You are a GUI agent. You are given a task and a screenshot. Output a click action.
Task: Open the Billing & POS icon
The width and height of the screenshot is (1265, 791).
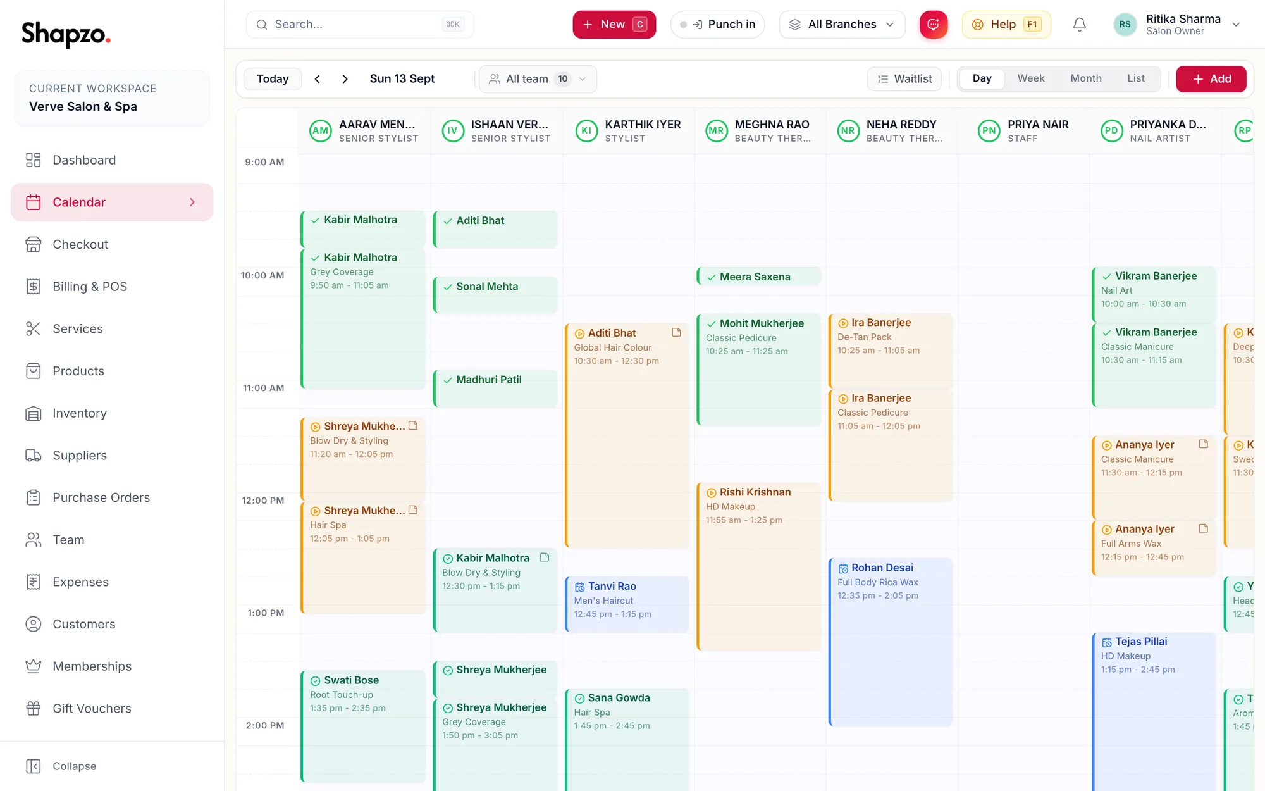point(33,287)
